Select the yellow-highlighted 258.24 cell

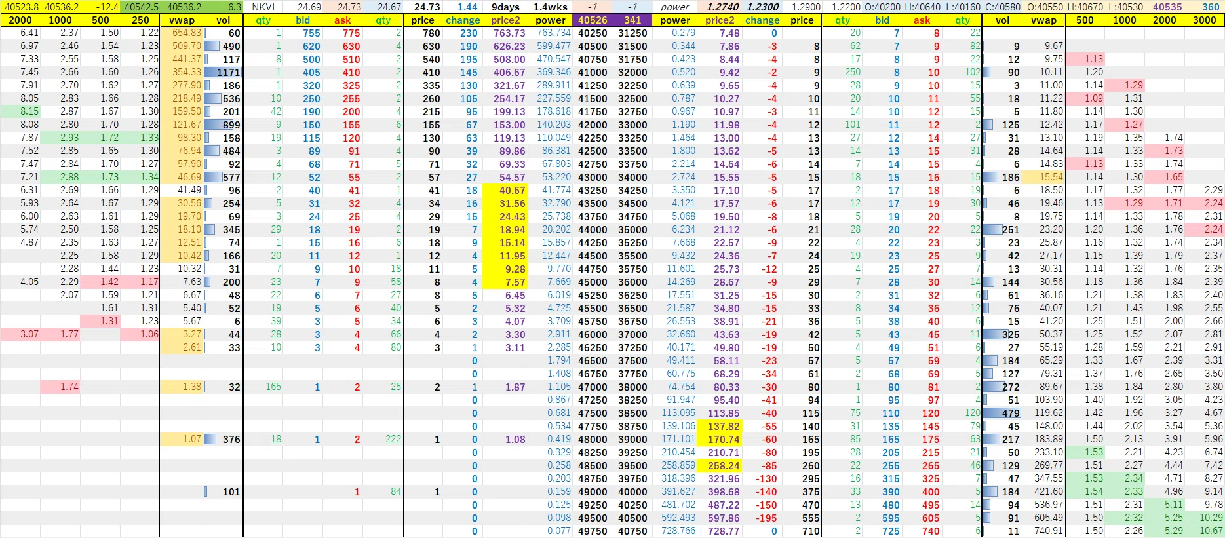pyautogui.click(x=719, y=465)
